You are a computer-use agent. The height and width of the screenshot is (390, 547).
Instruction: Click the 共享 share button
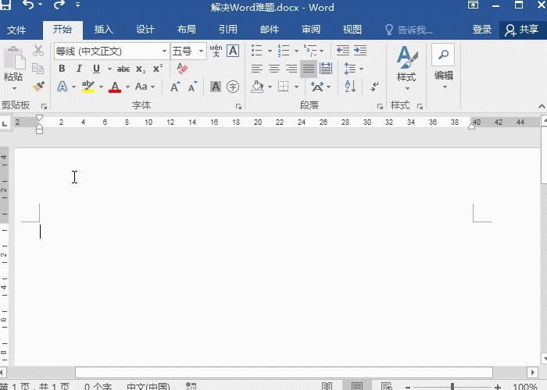pyautogui.click(x=522, y=30)
